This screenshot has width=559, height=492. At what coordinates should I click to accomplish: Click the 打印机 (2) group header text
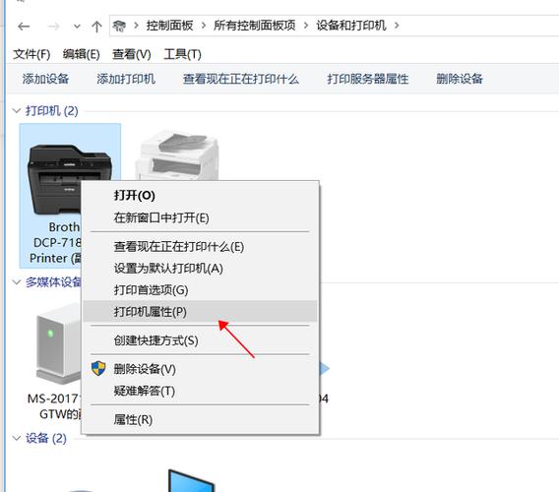pyautogui.click(x=52, y=111)
